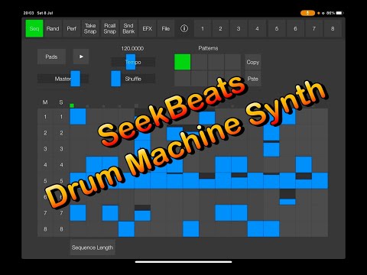Switch to the Seq tab
The width and height of the screenshot is (367, 275).
(34, 28)
